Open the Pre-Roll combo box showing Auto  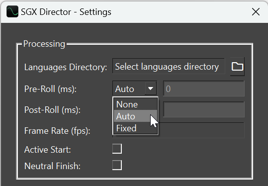coord(135,89)
